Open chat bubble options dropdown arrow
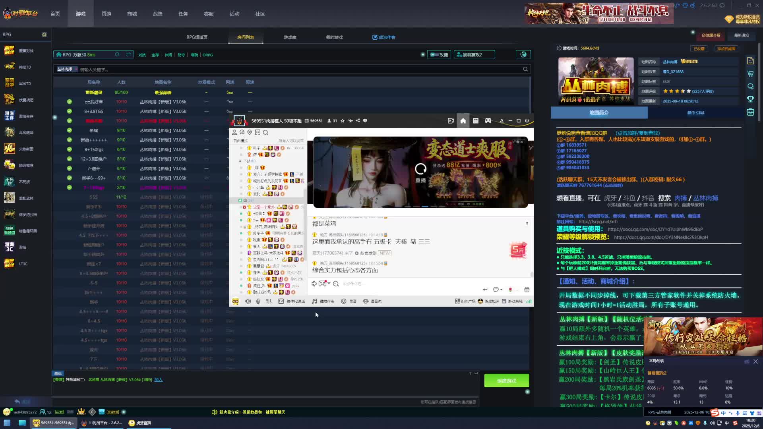763x429 pixels. click(502, 290)
